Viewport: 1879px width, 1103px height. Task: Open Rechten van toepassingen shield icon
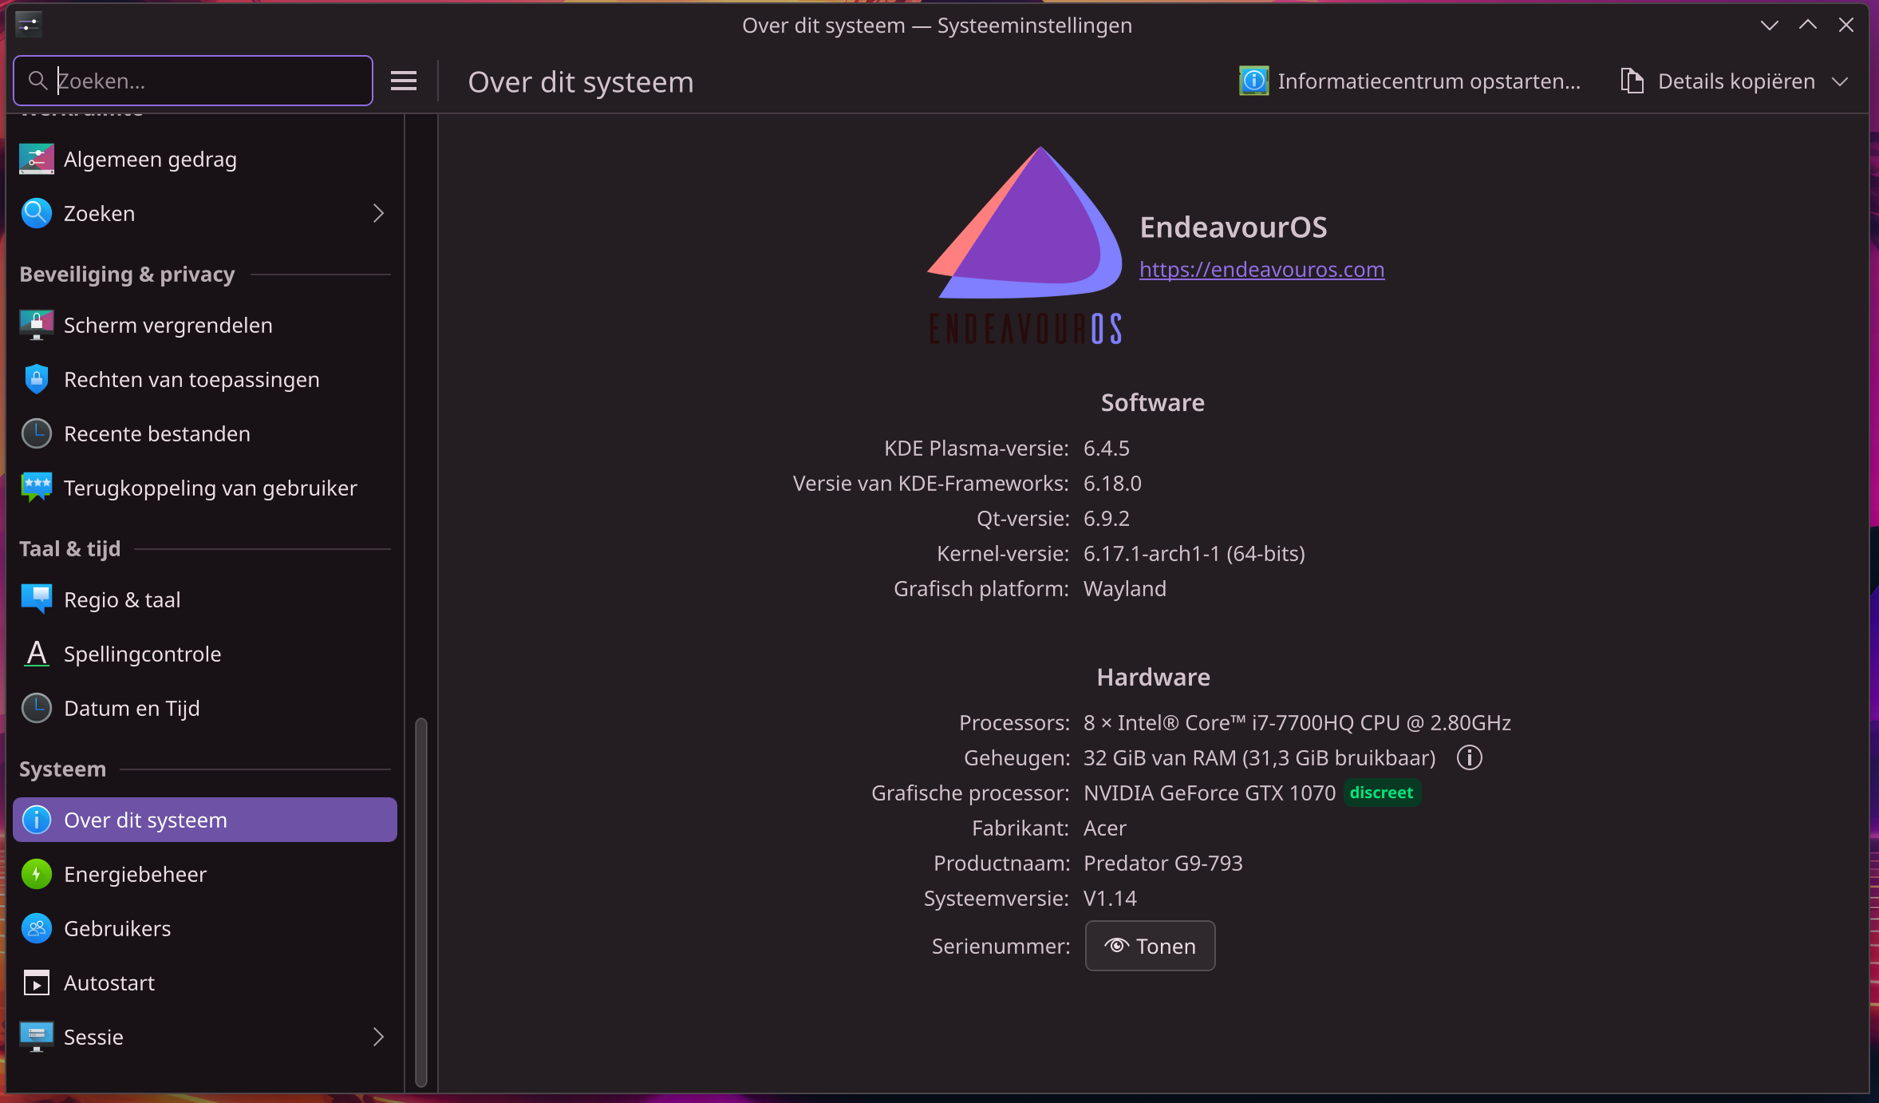pos(37,380)
